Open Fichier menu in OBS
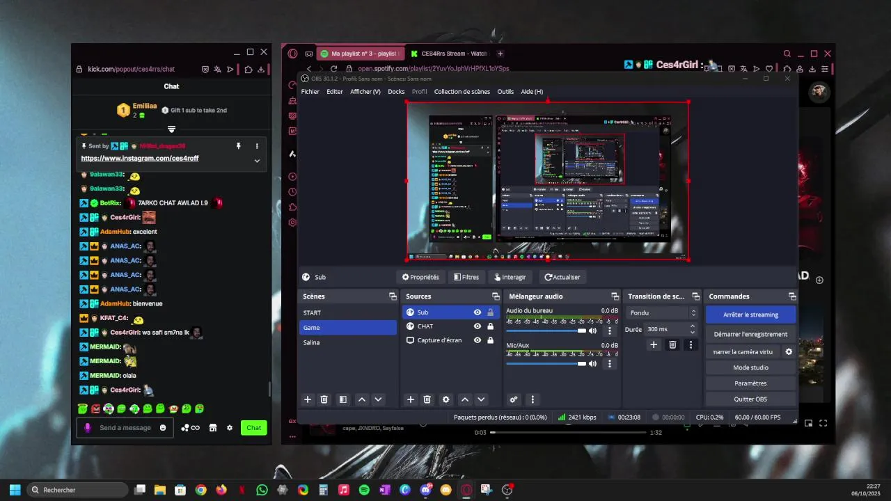891x501 pixels. 310,92
